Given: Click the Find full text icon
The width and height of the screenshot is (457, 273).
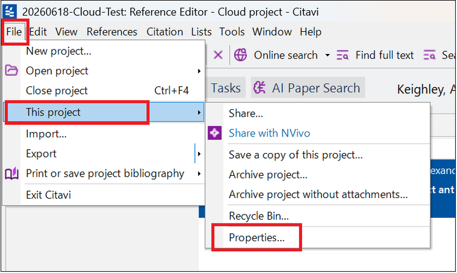Looking at the screenshot, I should click(x=343, y=55).
